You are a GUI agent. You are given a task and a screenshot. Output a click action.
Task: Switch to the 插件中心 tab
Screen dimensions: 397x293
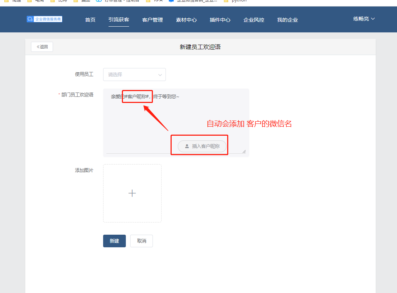pyautogui.click(x=220, y=20)
